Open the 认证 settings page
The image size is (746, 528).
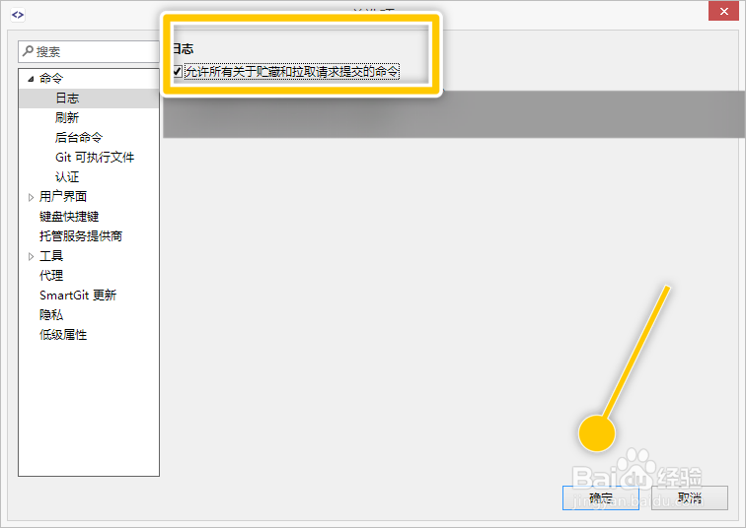coord(67,177)
